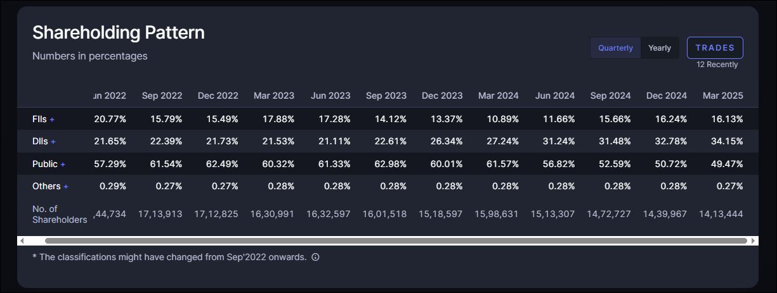The width and height of the screenshot is (777, 293).
Task: Click the Others row label
Action: coord(46,187)
